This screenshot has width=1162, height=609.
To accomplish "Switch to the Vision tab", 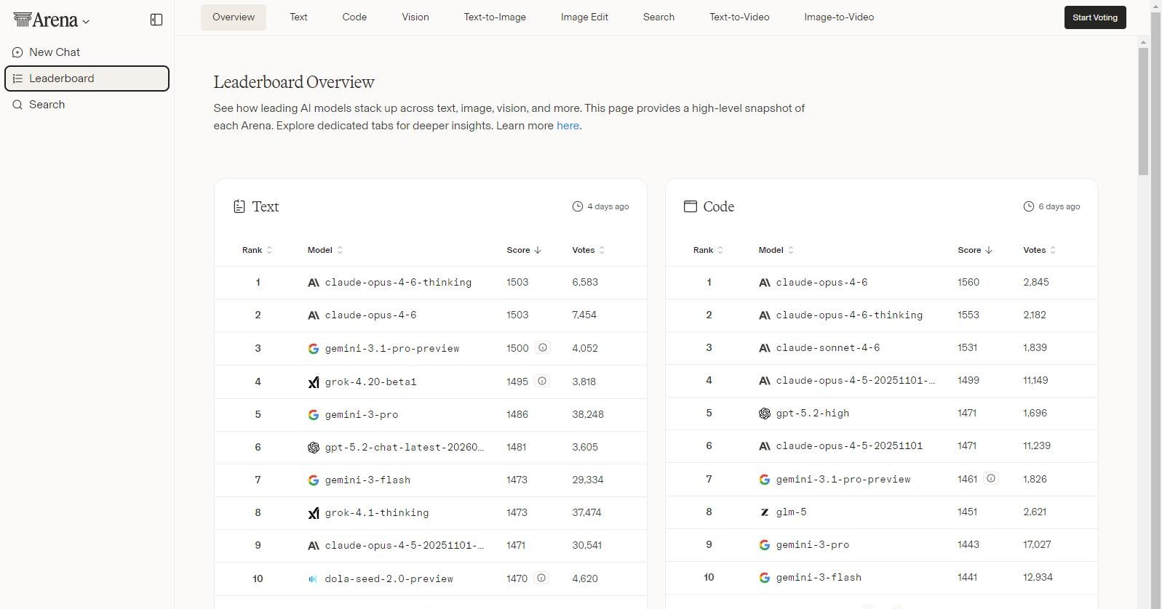I will pos(415,17).
